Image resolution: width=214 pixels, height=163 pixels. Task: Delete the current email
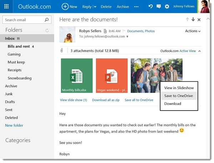pos(106,6)
